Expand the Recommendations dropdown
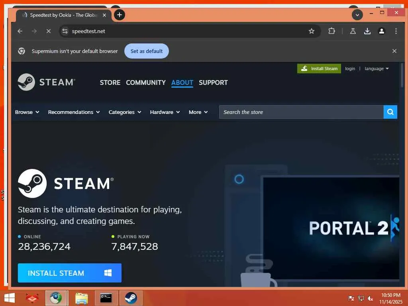Image resolution: width=408 pixels, height=306 pixels. pos(74,112)
